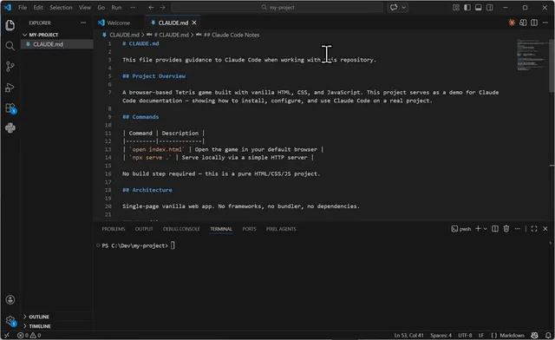Open the Explorer view in activity bar
555x340 pixels.
point(10,25)
